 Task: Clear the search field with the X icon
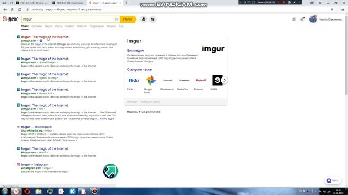[116, 19]
